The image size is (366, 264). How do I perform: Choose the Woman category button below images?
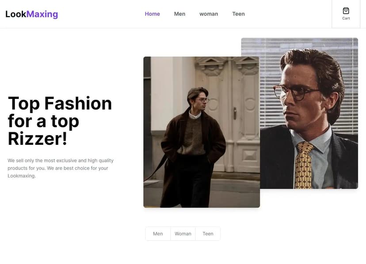click(x=183, y=234)
